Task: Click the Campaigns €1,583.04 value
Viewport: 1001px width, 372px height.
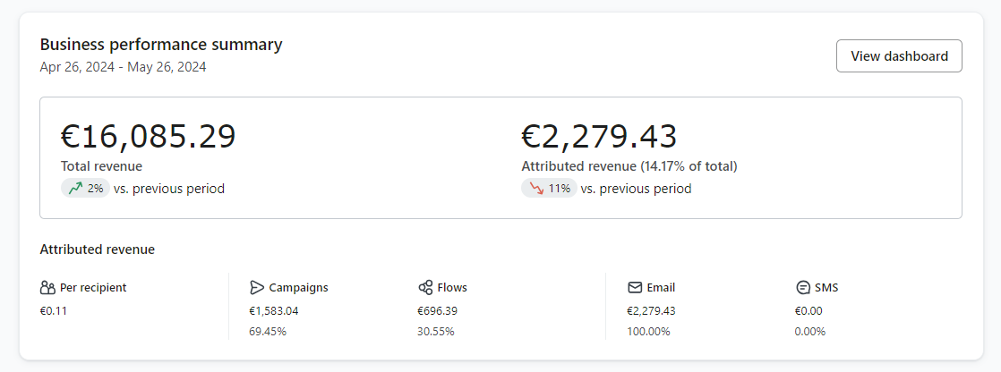Action: pyautogui.click(x=274, y=311)
